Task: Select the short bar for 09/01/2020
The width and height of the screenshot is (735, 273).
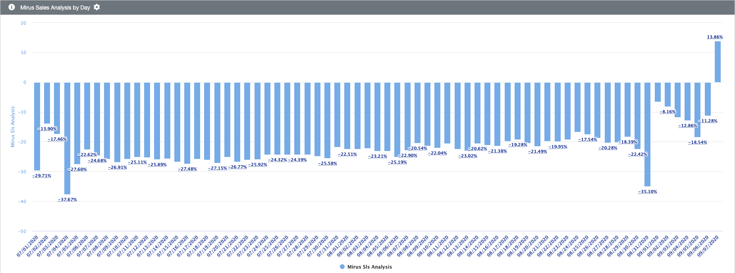Action: (658, 92)
